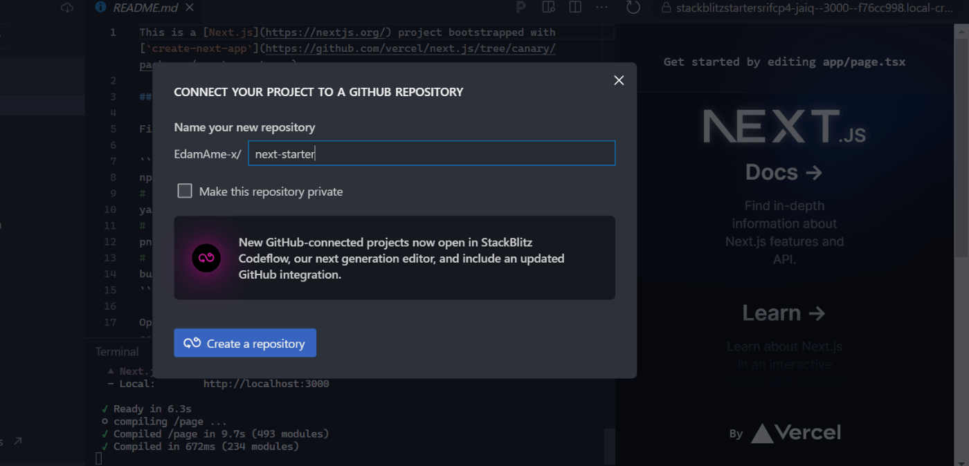Click the http://localhost:3000 terminal link
Screen dimensions: 969x466
pyautogui.click(x=266, y=384)
